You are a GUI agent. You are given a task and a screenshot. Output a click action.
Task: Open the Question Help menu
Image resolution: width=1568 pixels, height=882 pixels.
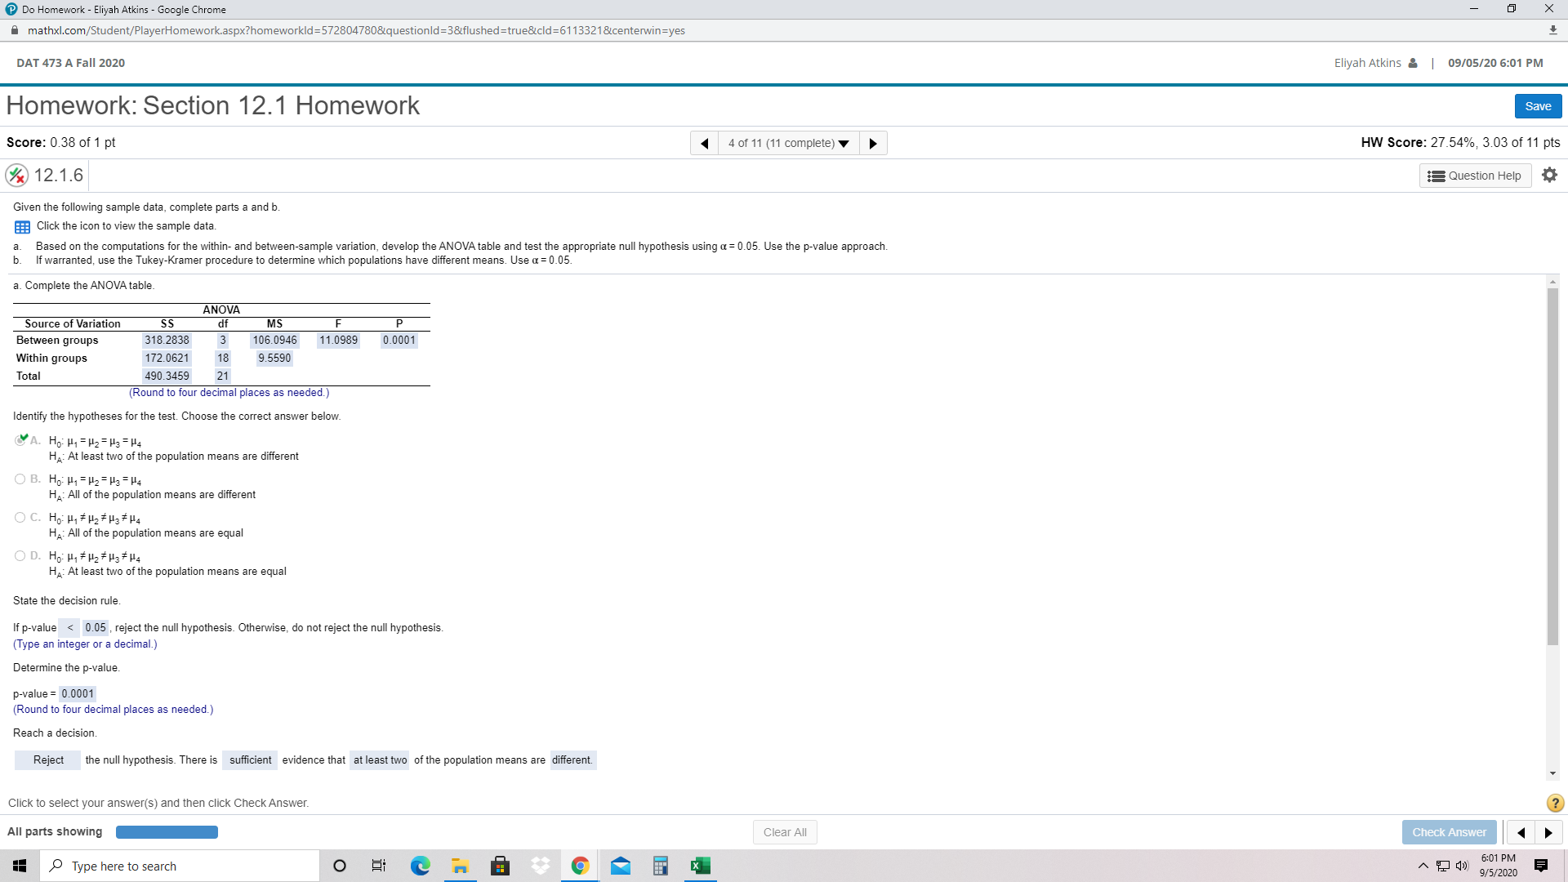(x=1474, y=176)
